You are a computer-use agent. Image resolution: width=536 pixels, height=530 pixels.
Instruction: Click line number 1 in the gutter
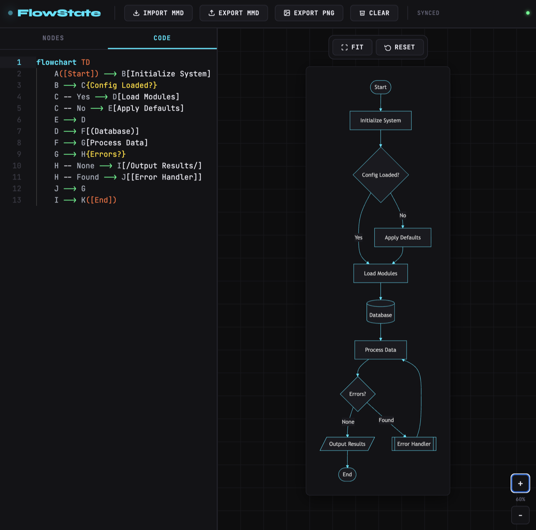[x=19, y=62]
